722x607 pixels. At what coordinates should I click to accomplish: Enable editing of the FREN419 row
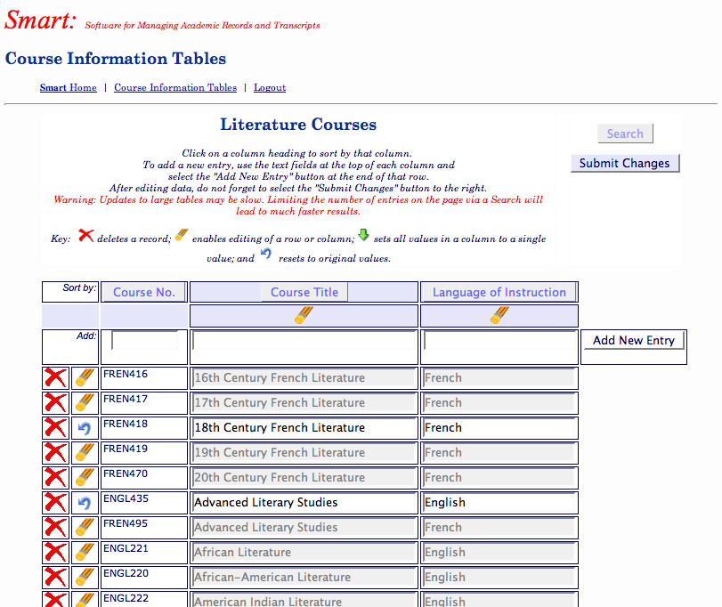pyautogui.click(x=85, y=453)
